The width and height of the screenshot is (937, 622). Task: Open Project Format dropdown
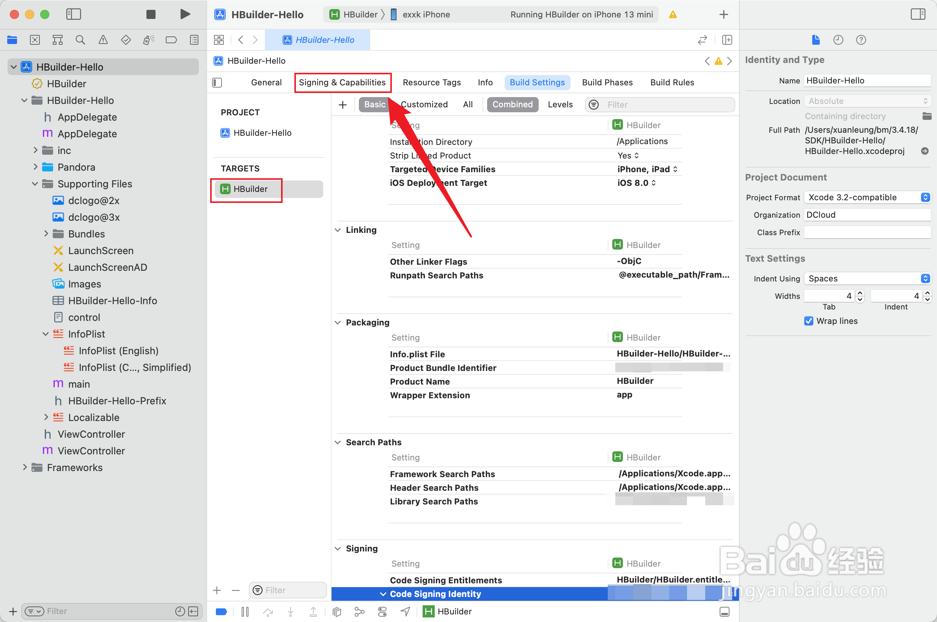(x=867, y=197)
